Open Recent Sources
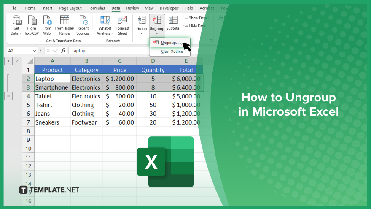371x209 pixels. [x=83, y=25]
